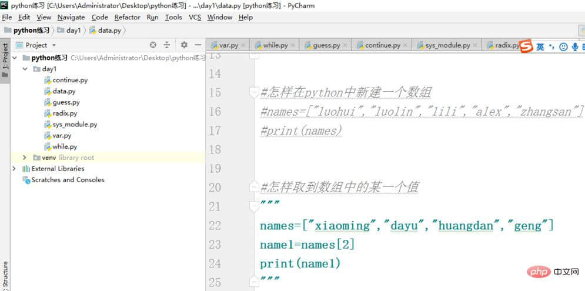The height and width of the screenshot is (291, 585).
Task: Click the PyCharm logo in title bar
Action: click(5, 5)
